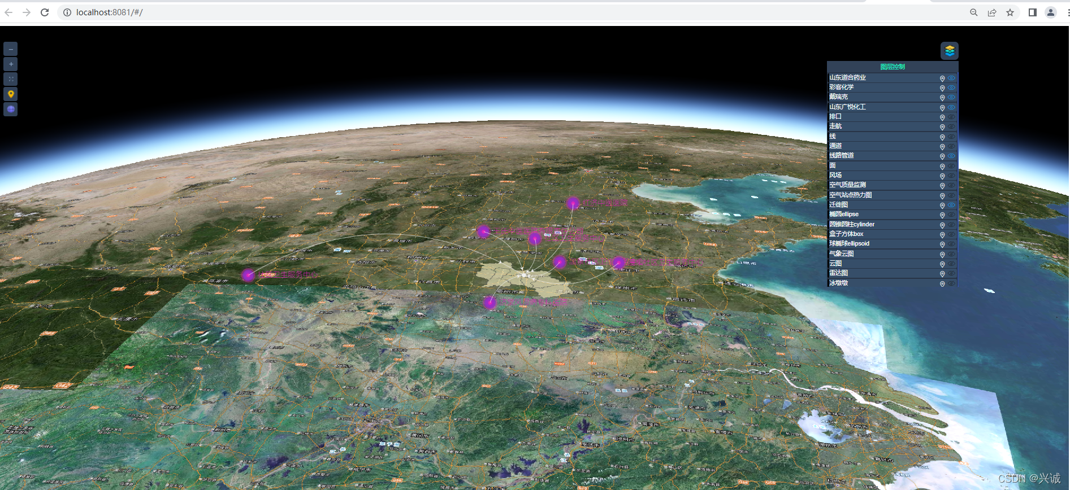1070x490 pixels.
Task: Open the browser share page icon
Action: coord(992,12)
